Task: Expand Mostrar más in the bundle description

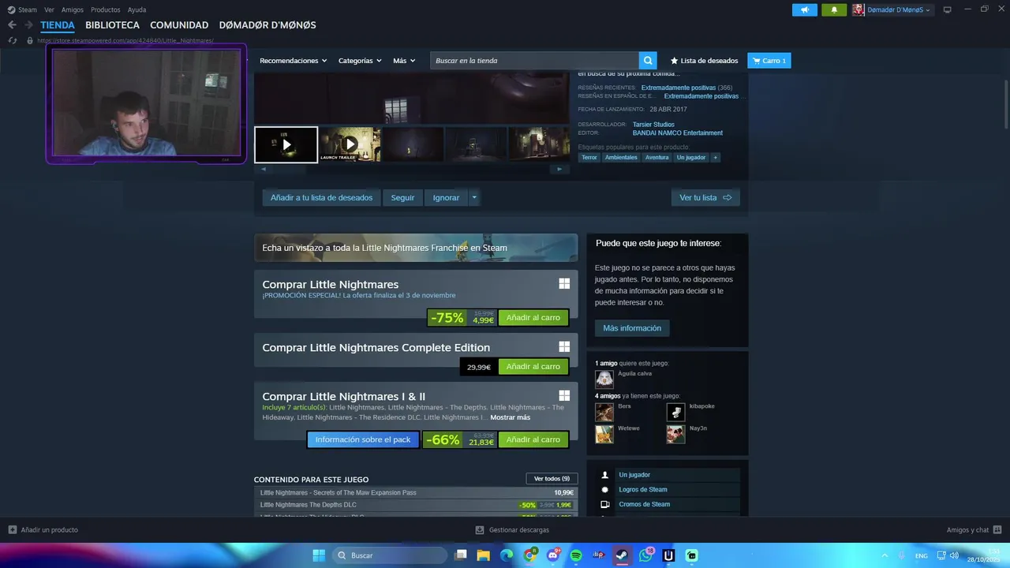Action: (510, 417)
